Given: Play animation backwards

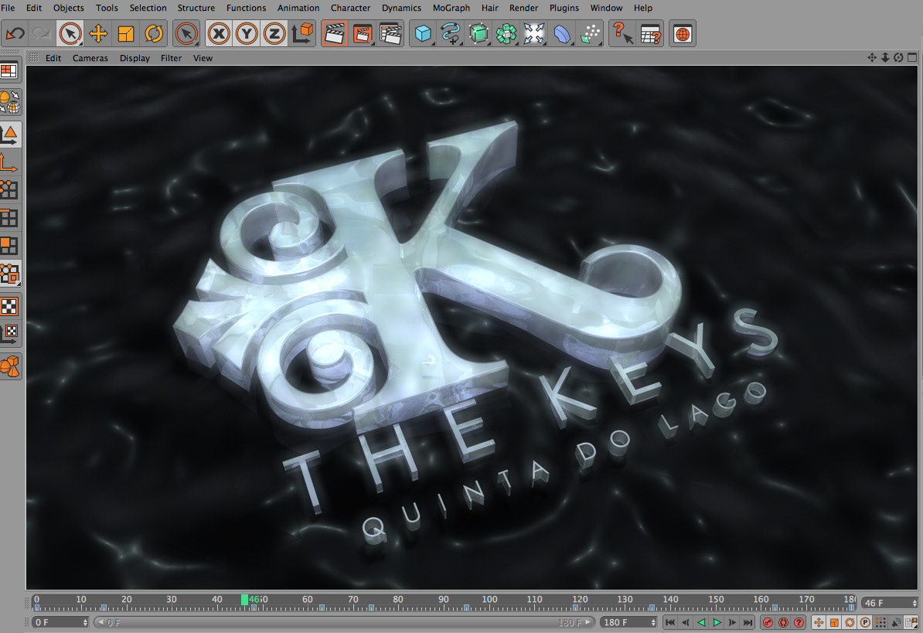Looking at the screenshot, I should (701, 622).
